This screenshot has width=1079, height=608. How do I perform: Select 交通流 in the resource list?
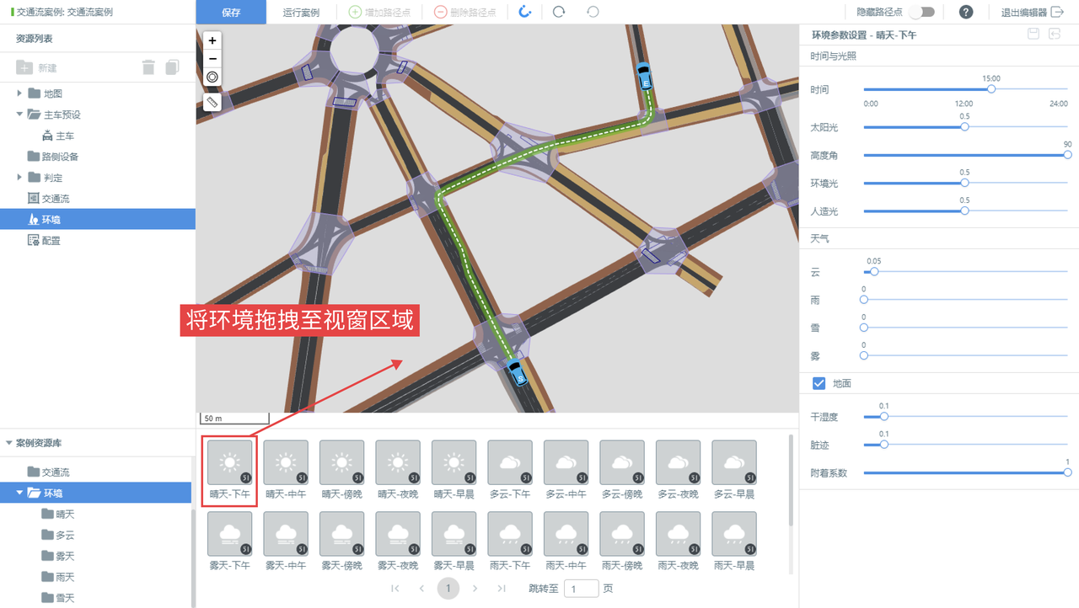click(55, 199)
